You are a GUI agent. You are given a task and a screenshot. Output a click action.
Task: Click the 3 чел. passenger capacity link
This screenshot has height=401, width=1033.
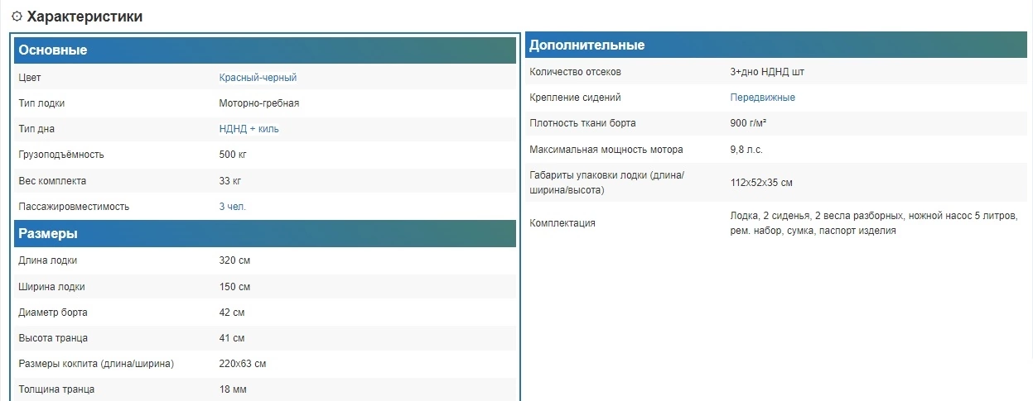232,207
